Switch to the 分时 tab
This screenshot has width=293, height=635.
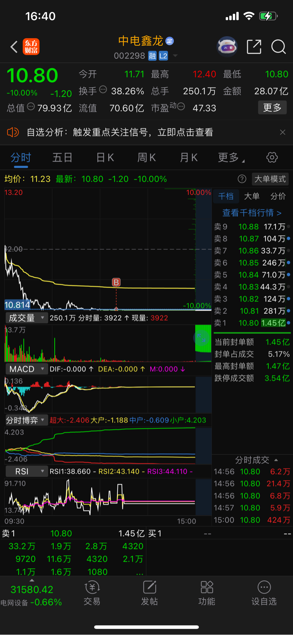pyautogui.click(x=21, y=157)
